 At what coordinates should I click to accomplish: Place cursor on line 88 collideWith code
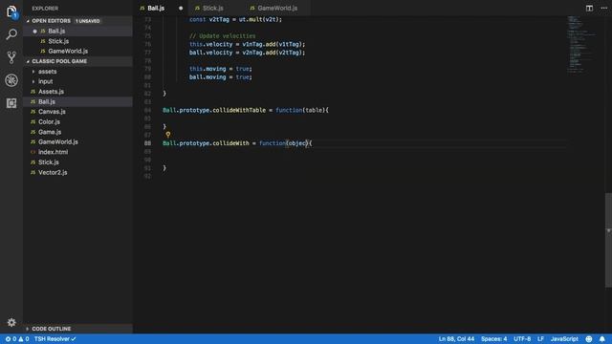coord(237,143)
